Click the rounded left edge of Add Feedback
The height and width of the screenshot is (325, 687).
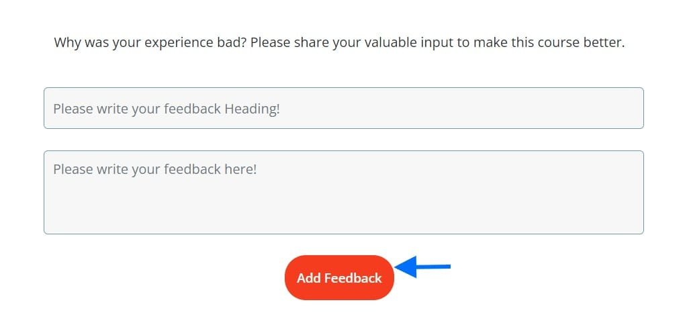tap(290, 278)
